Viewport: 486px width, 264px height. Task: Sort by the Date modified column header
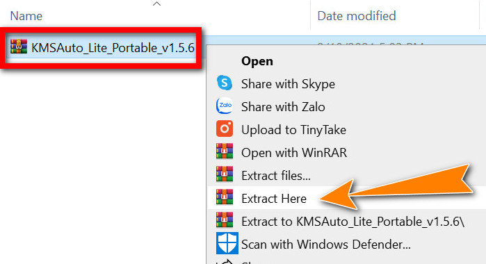pyautogui.click(x=357, y=16)
